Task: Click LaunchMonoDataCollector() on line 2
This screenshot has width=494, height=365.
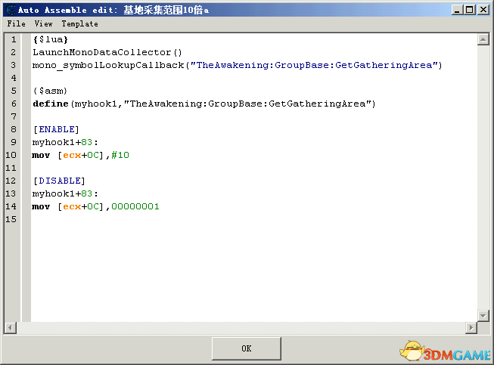Action: coord(107,52)
